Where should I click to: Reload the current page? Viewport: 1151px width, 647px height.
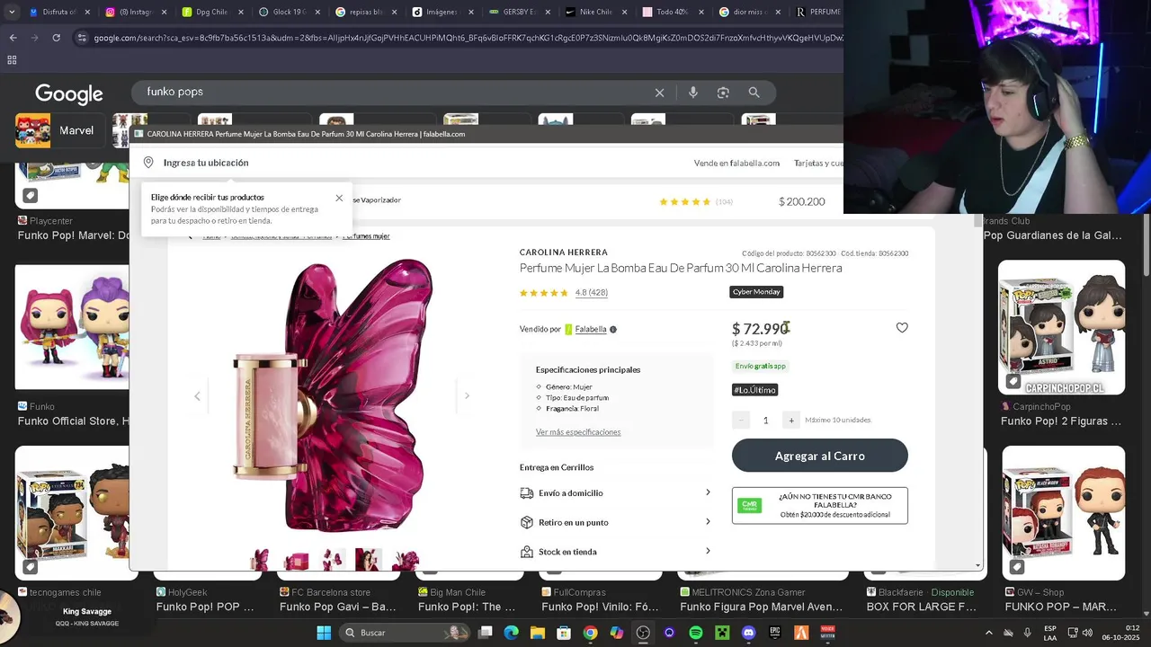coord(56,38)
